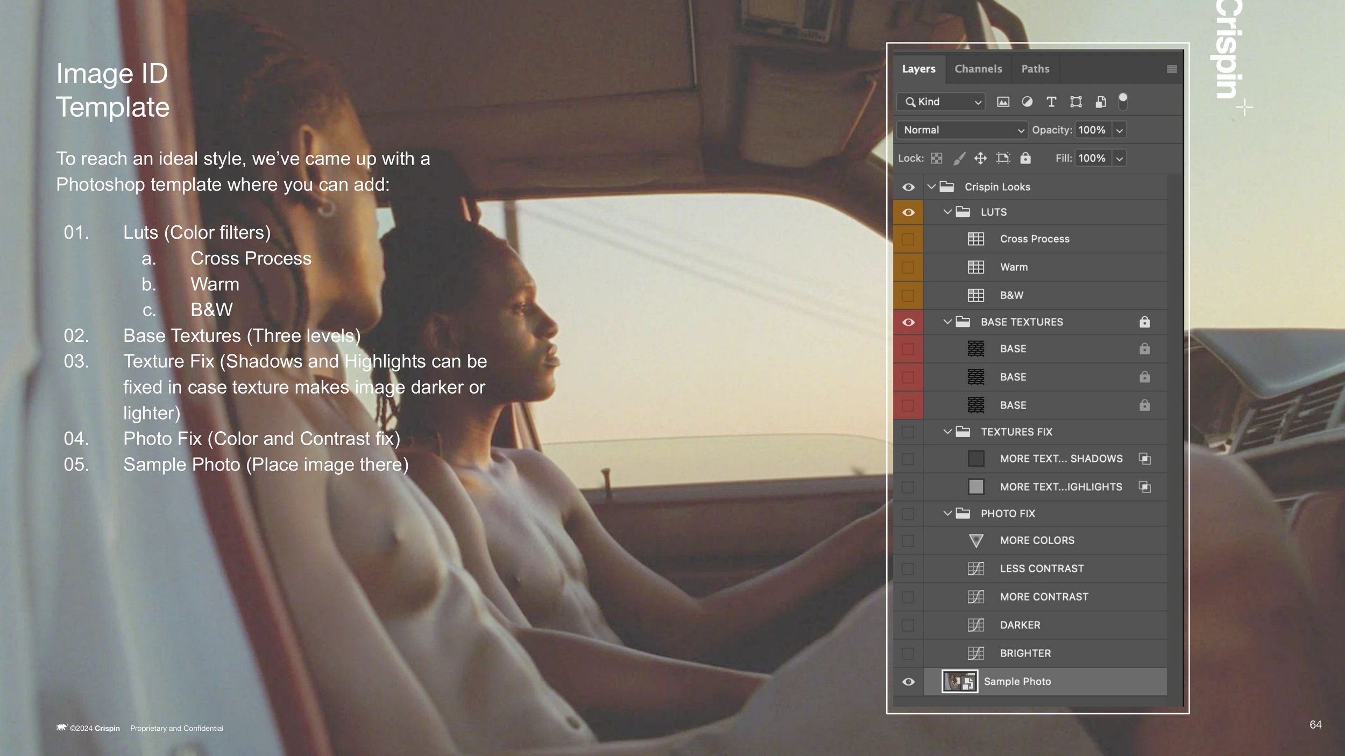Click the Opacity 100% value field

pos(1093,130)
